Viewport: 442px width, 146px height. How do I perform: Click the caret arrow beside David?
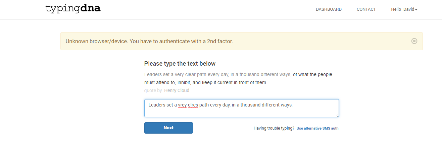pos(416,10)
